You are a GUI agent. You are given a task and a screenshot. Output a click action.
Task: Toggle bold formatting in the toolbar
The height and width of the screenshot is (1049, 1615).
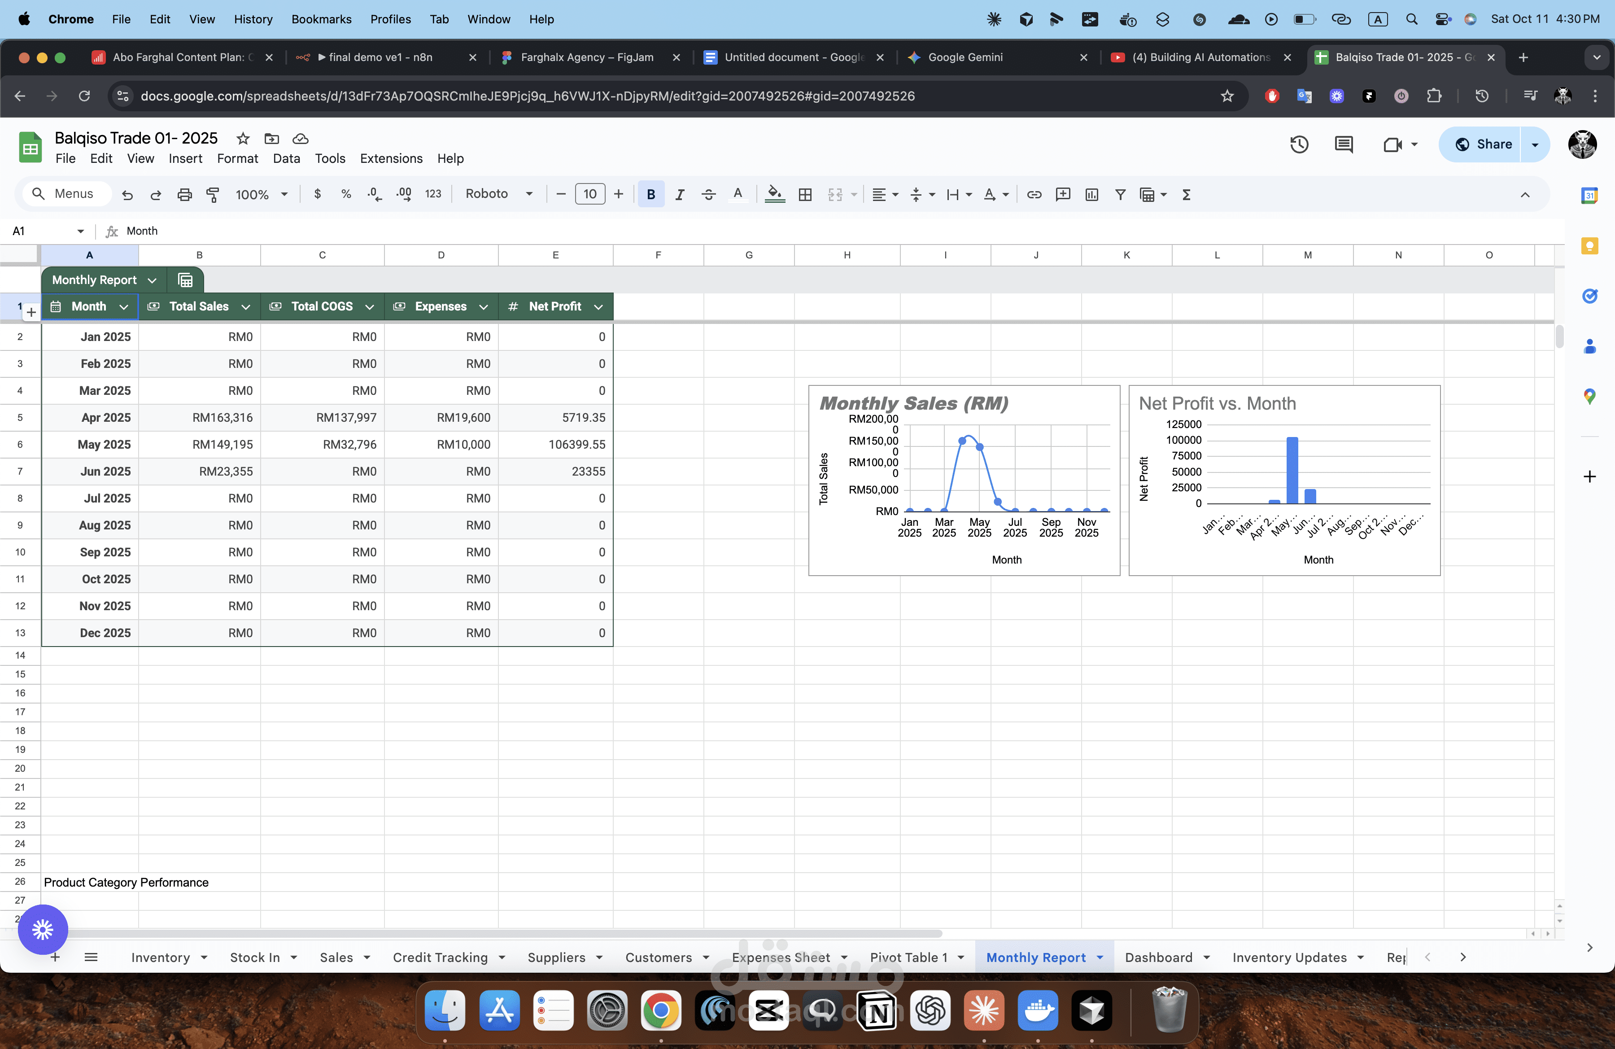click(651, 195)
